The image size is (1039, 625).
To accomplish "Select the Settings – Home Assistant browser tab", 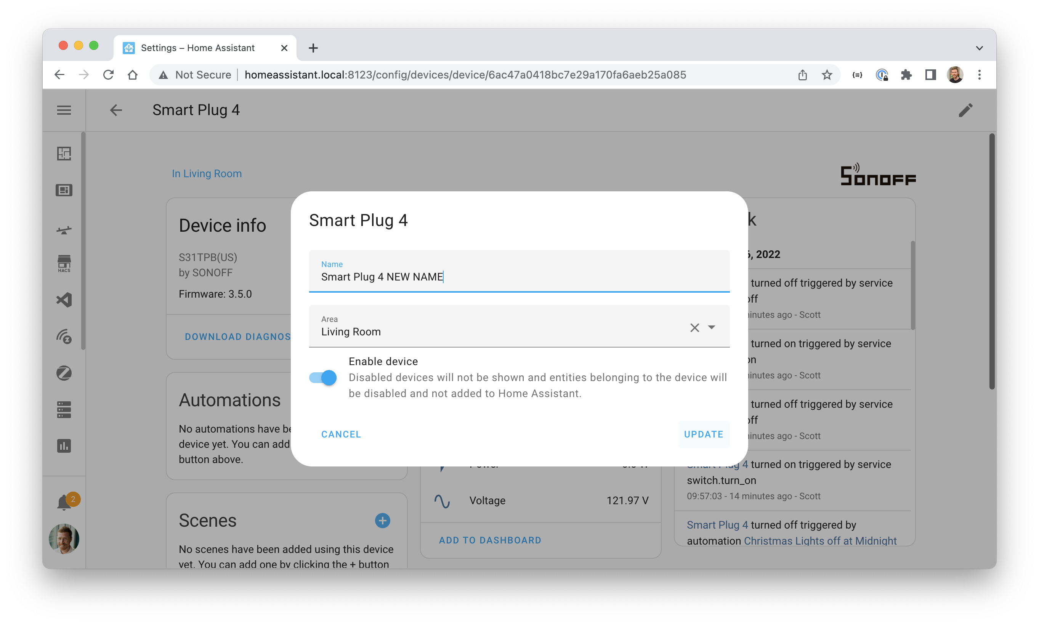I will [198, 48].
